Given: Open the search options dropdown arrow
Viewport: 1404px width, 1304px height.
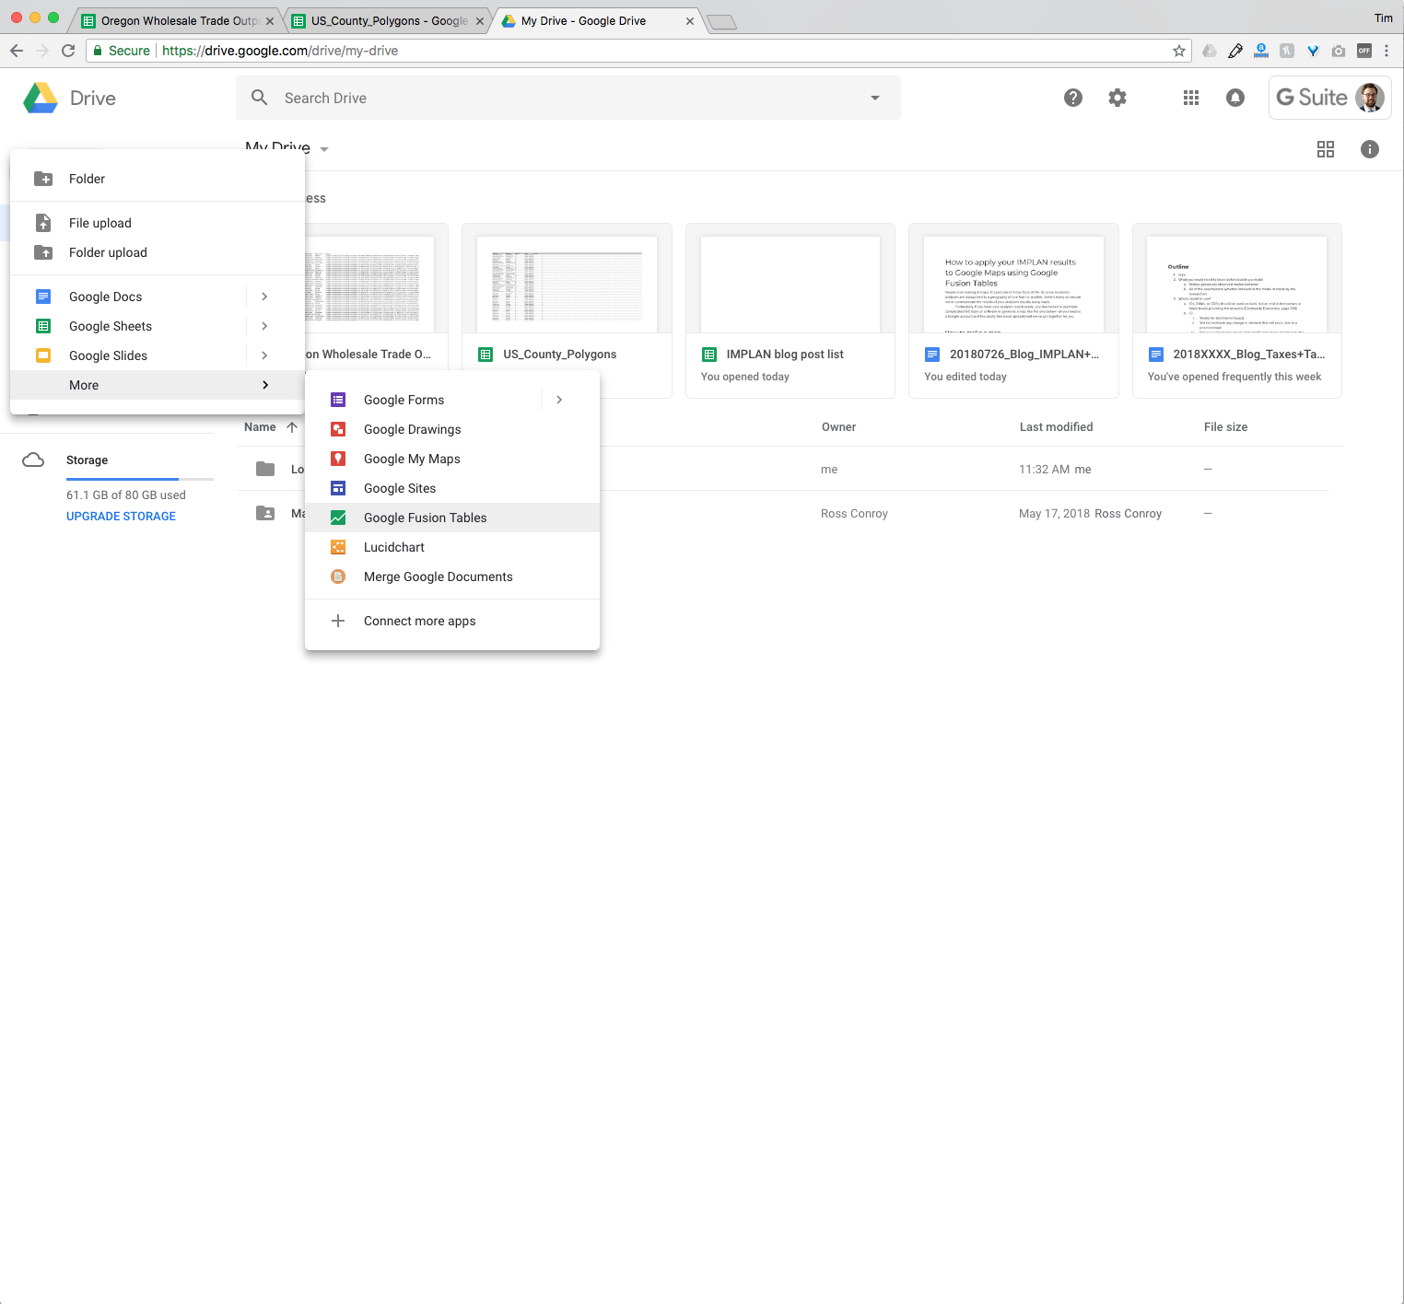Looking at the screenshot, I should pos(875,98).
